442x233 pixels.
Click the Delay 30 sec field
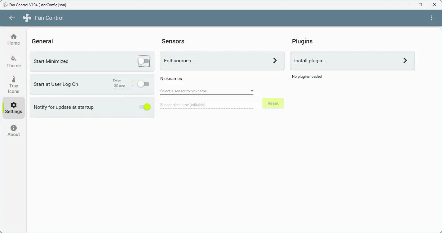pyautogui.click(x=122, y=86)
